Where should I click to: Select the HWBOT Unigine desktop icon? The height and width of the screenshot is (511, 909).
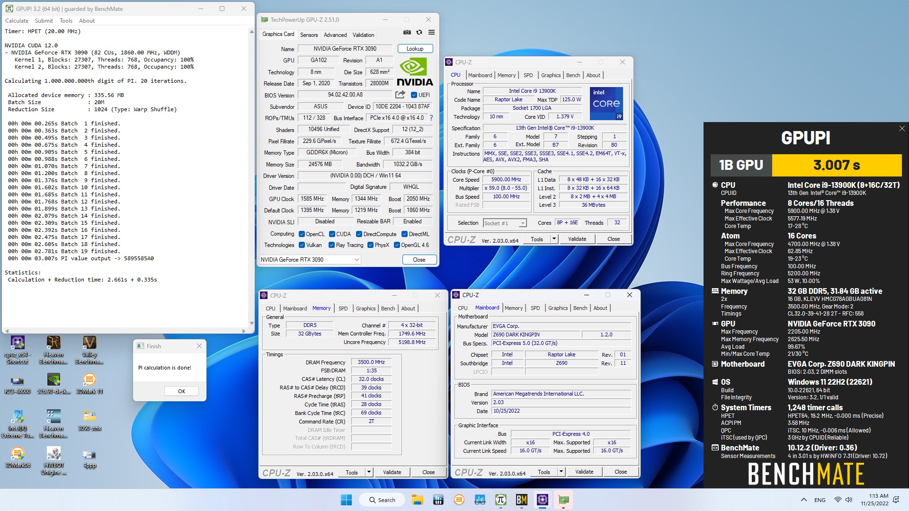[x=53, y=461]
